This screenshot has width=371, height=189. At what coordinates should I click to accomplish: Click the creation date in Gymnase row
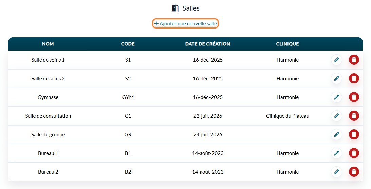(208, 97)
